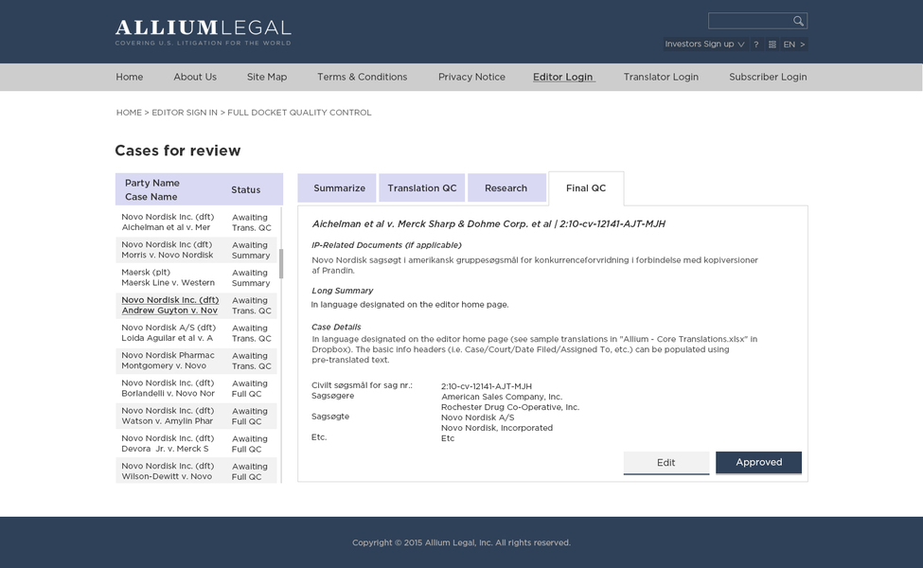923x568 pixels.
Task: Click the HOME breadcrumb link
Action: click(x=129, y=113)
